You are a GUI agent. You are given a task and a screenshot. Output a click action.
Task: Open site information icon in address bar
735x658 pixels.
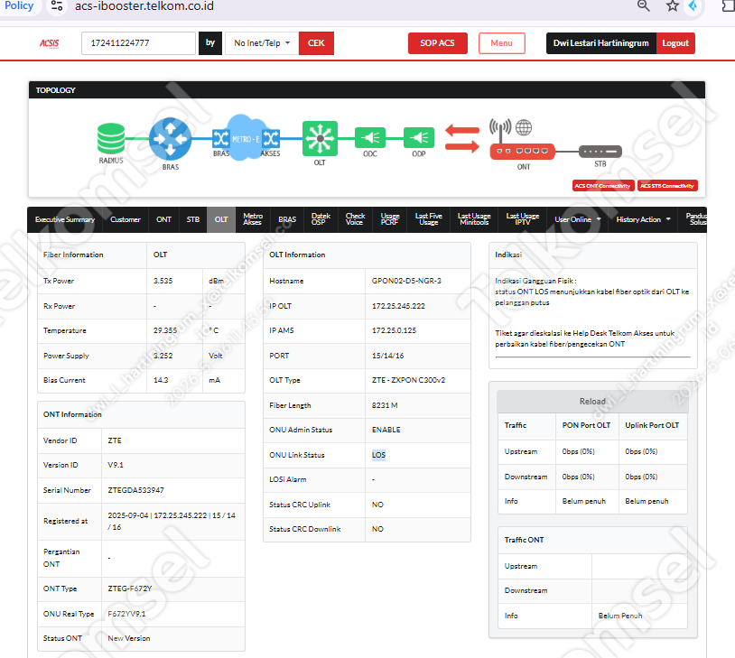pos(57,5)
